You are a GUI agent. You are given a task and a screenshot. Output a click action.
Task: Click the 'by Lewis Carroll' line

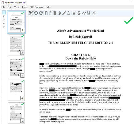click(80, 37)
